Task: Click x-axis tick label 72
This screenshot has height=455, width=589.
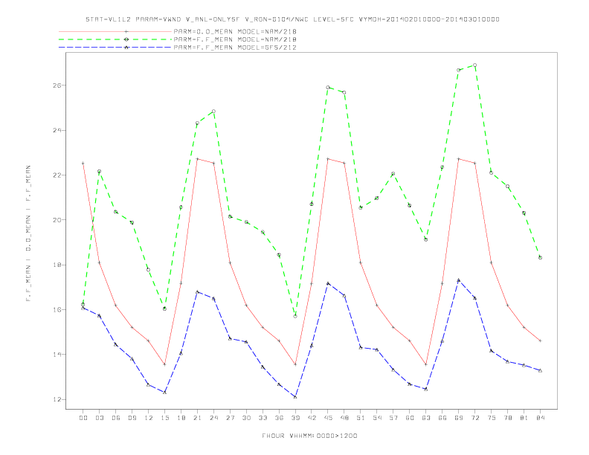Action: point(474,418)
